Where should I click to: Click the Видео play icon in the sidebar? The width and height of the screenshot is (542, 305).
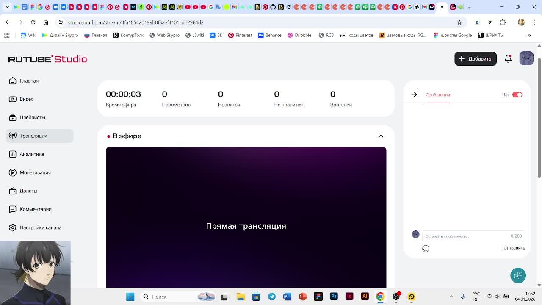coord(13,99)
